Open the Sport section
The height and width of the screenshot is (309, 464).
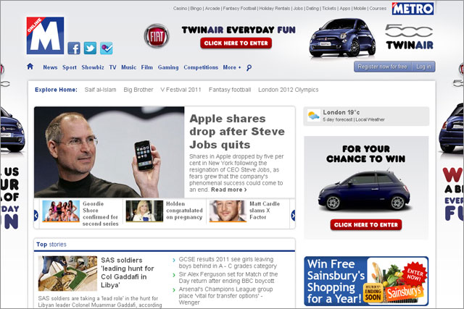point(70,67)
